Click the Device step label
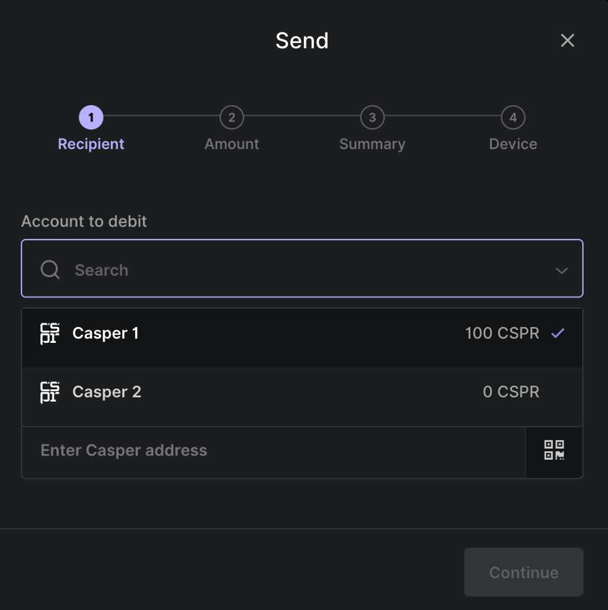The width and height of the screenshot is (608, 610). [x=513, y=144]
